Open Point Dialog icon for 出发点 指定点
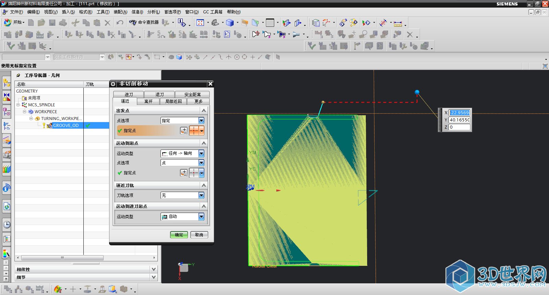Image resolution: width=549 pixels, height=295 pixels. (x=184, y=131)
